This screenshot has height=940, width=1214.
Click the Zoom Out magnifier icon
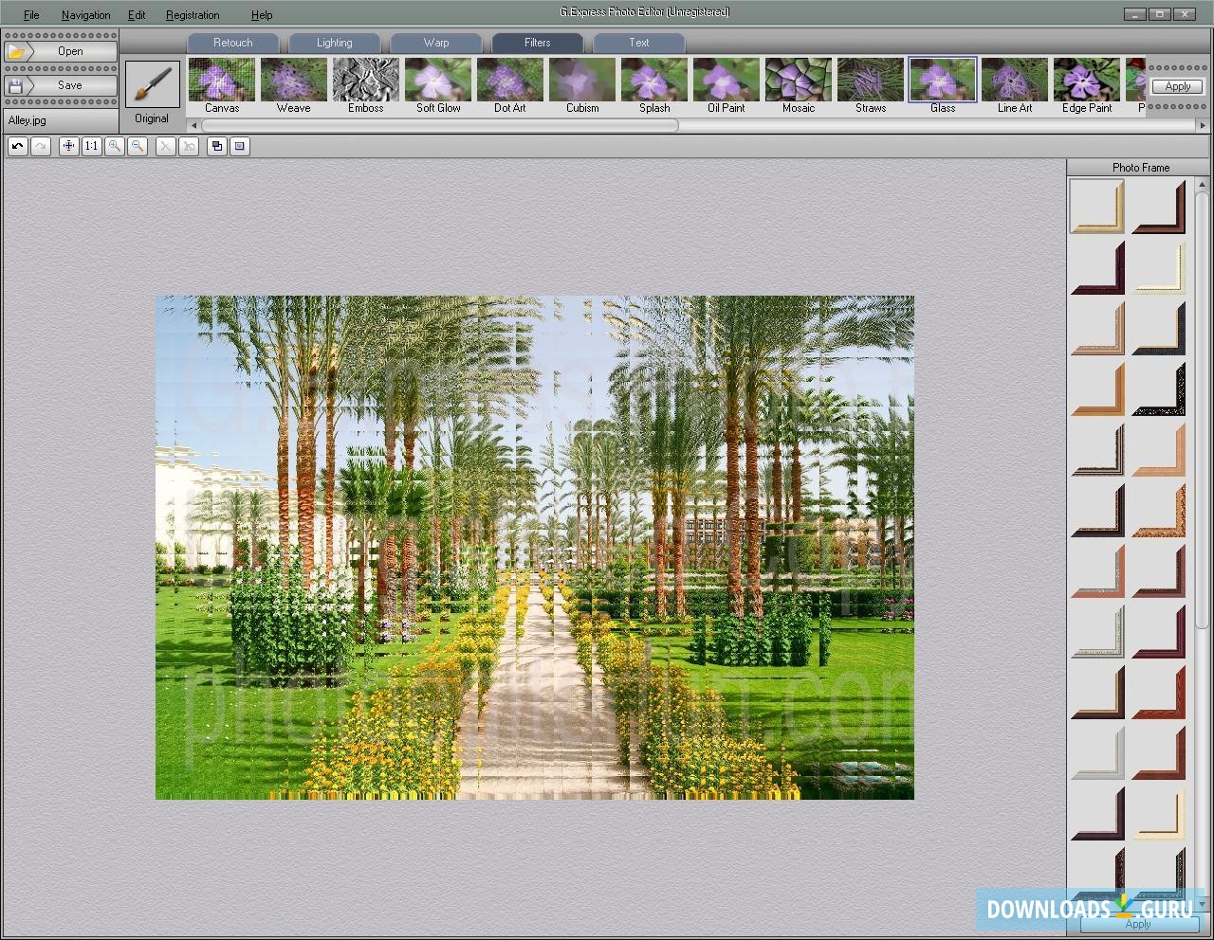tap(138, 146)
